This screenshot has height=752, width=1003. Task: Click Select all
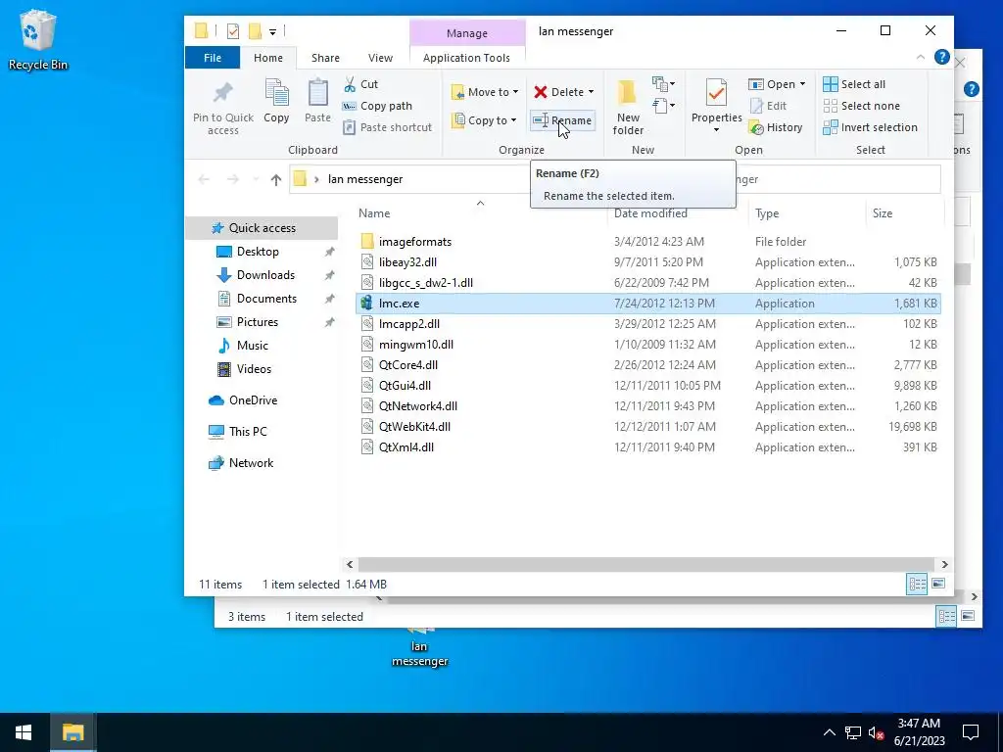tap(854, 84)
